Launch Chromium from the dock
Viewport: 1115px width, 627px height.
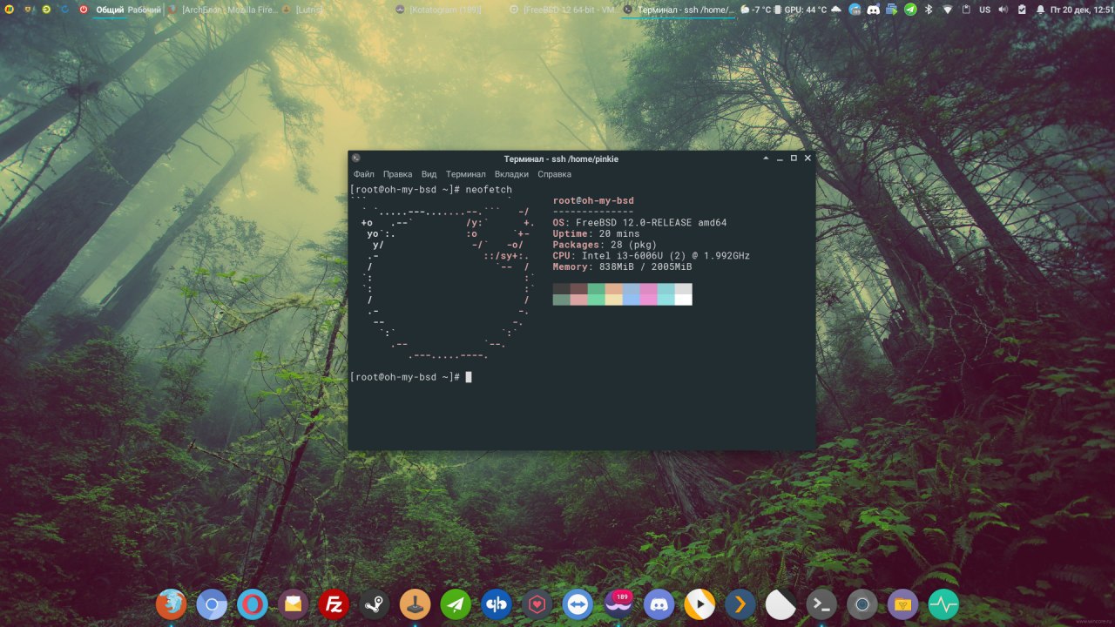(x=212, y=603)
